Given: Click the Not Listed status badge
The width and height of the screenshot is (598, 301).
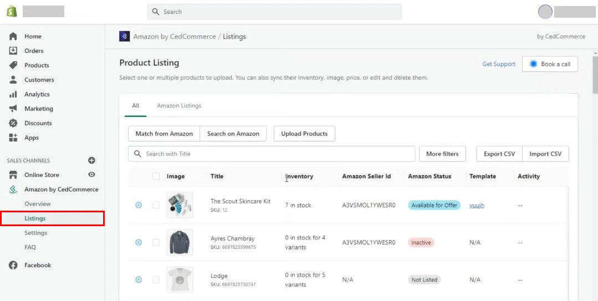Looking at the screenshot, I should (424, 279).
